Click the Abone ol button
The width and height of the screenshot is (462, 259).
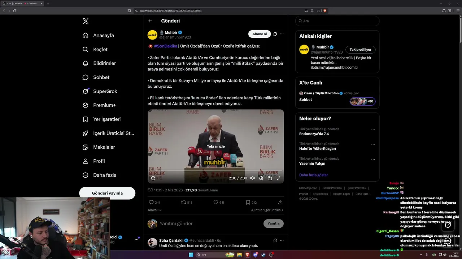(260, 34)
